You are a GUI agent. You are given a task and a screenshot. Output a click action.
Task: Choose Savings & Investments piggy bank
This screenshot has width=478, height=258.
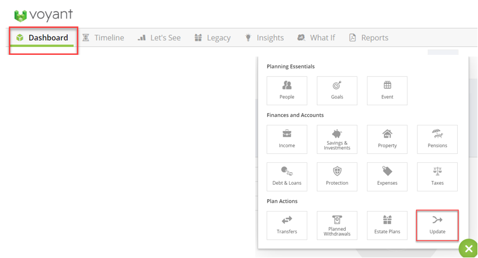tap(337, 139)
